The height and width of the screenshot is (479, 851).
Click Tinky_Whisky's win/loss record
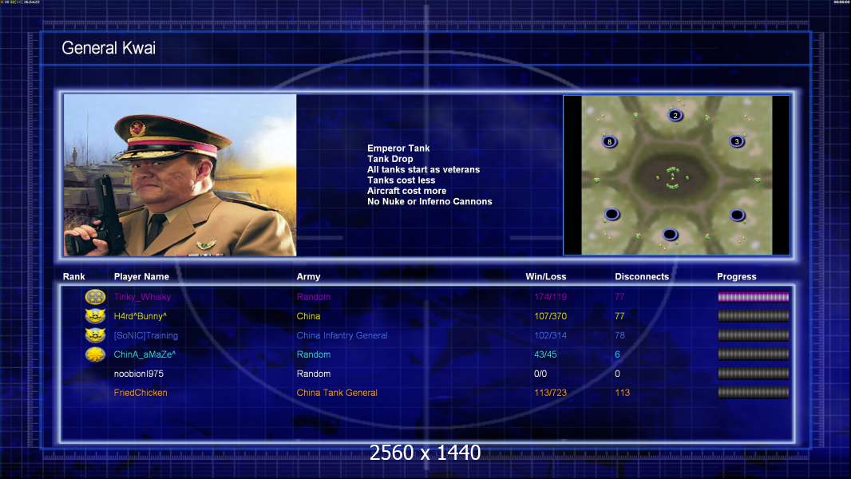tap(550, 297)
